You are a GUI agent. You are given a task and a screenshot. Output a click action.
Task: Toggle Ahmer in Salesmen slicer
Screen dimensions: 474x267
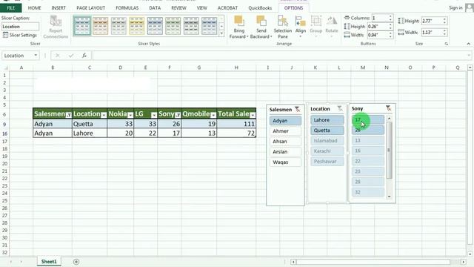coord(285,131)
